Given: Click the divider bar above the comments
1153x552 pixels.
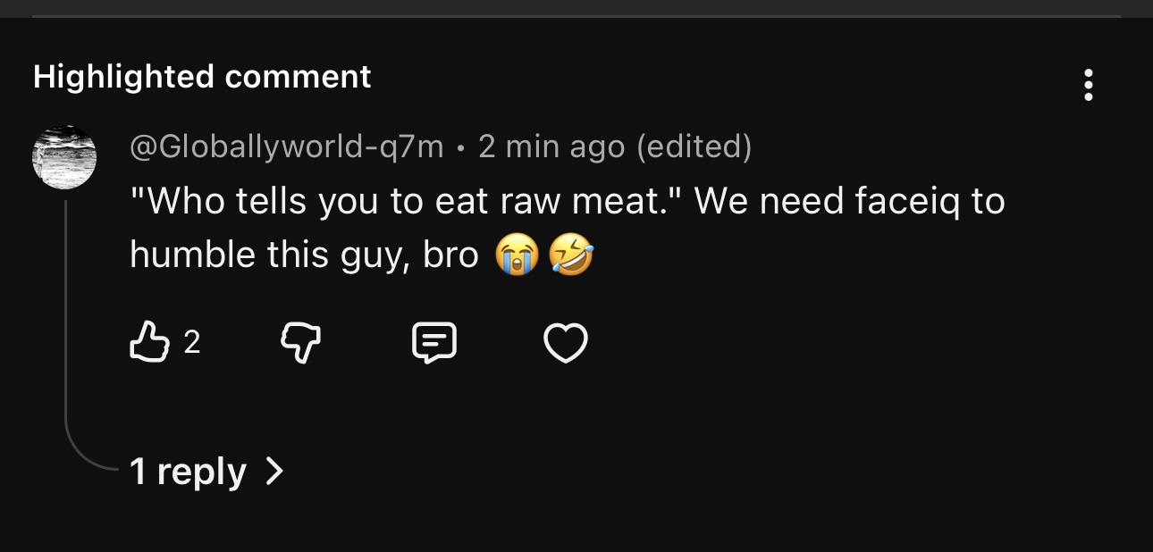Looking at the screenshot, I should coord(576,14).
